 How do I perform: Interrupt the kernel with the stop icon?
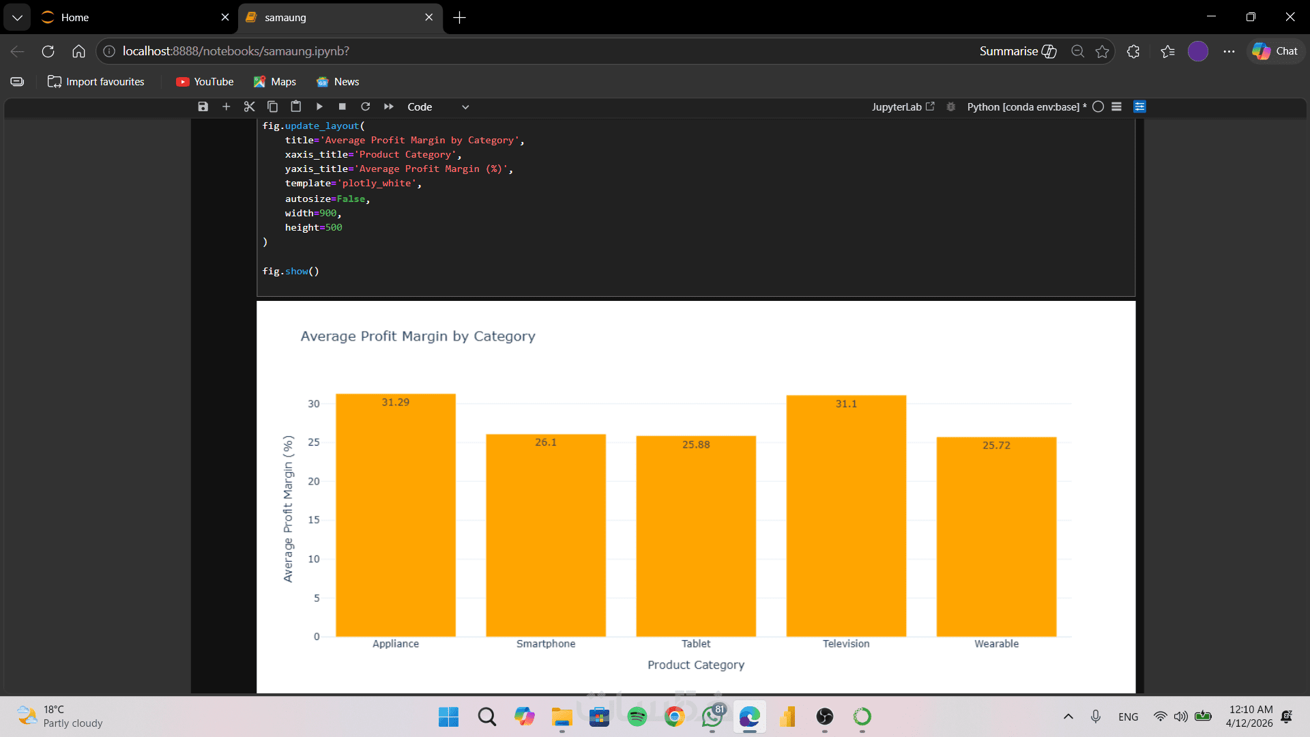coord(343,106)
